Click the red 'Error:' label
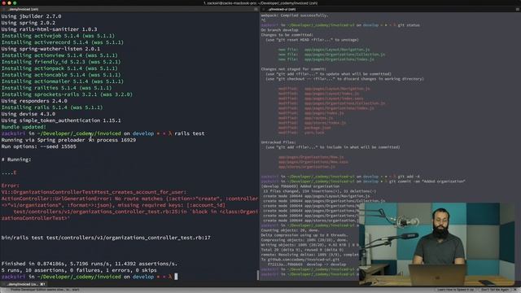Image resolution: width=521 pixels, height=293 pixels. (11, 186)
